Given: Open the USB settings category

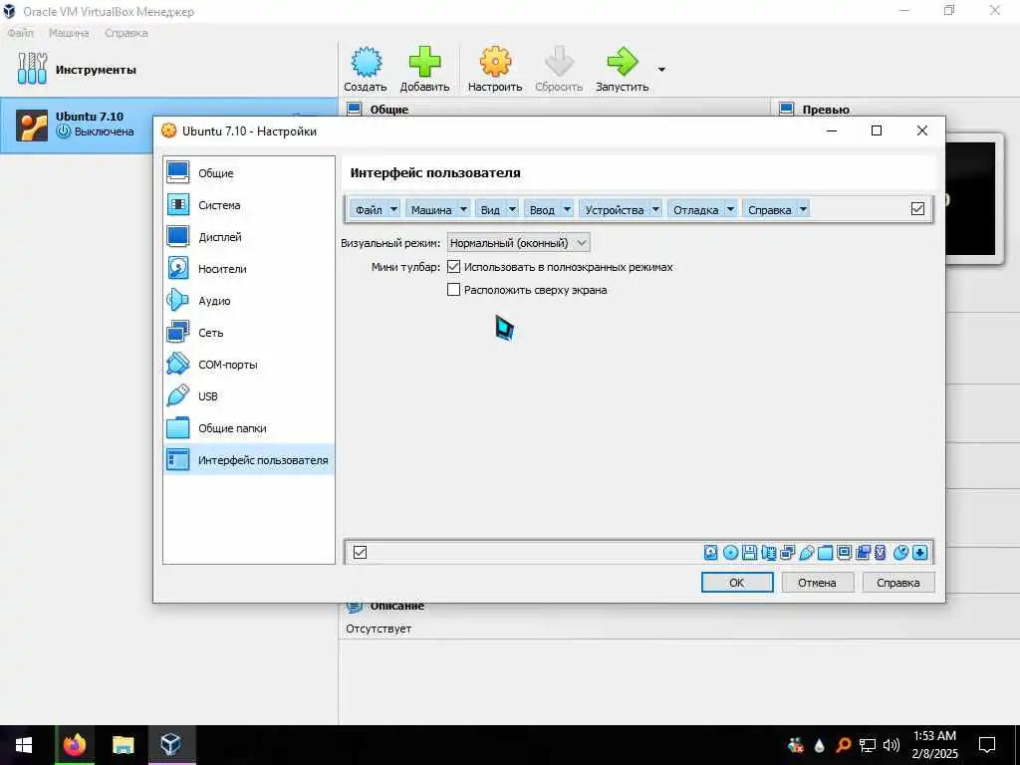Looking at the screenshot, I should tap(249, 396).
